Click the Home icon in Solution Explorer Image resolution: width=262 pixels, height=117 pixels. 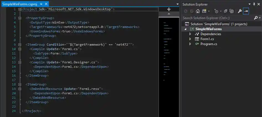[x=198, y=11]
